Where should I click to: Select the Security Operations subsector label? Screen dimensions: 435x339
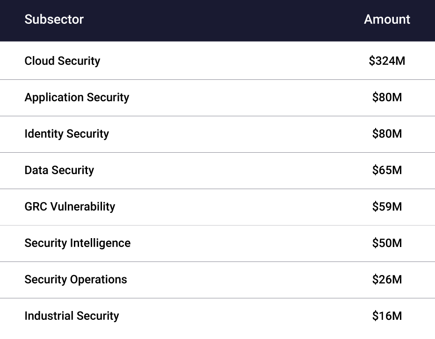pyautogui.click(x=75, y=280)
